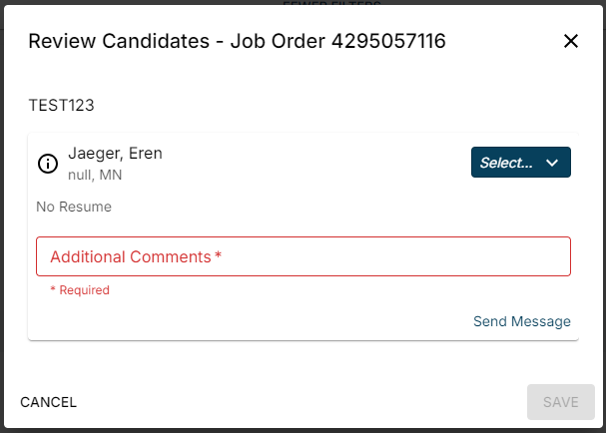Click the candidate location null, MN
This screenshot has width=606, height=433.
coord(95,176)
